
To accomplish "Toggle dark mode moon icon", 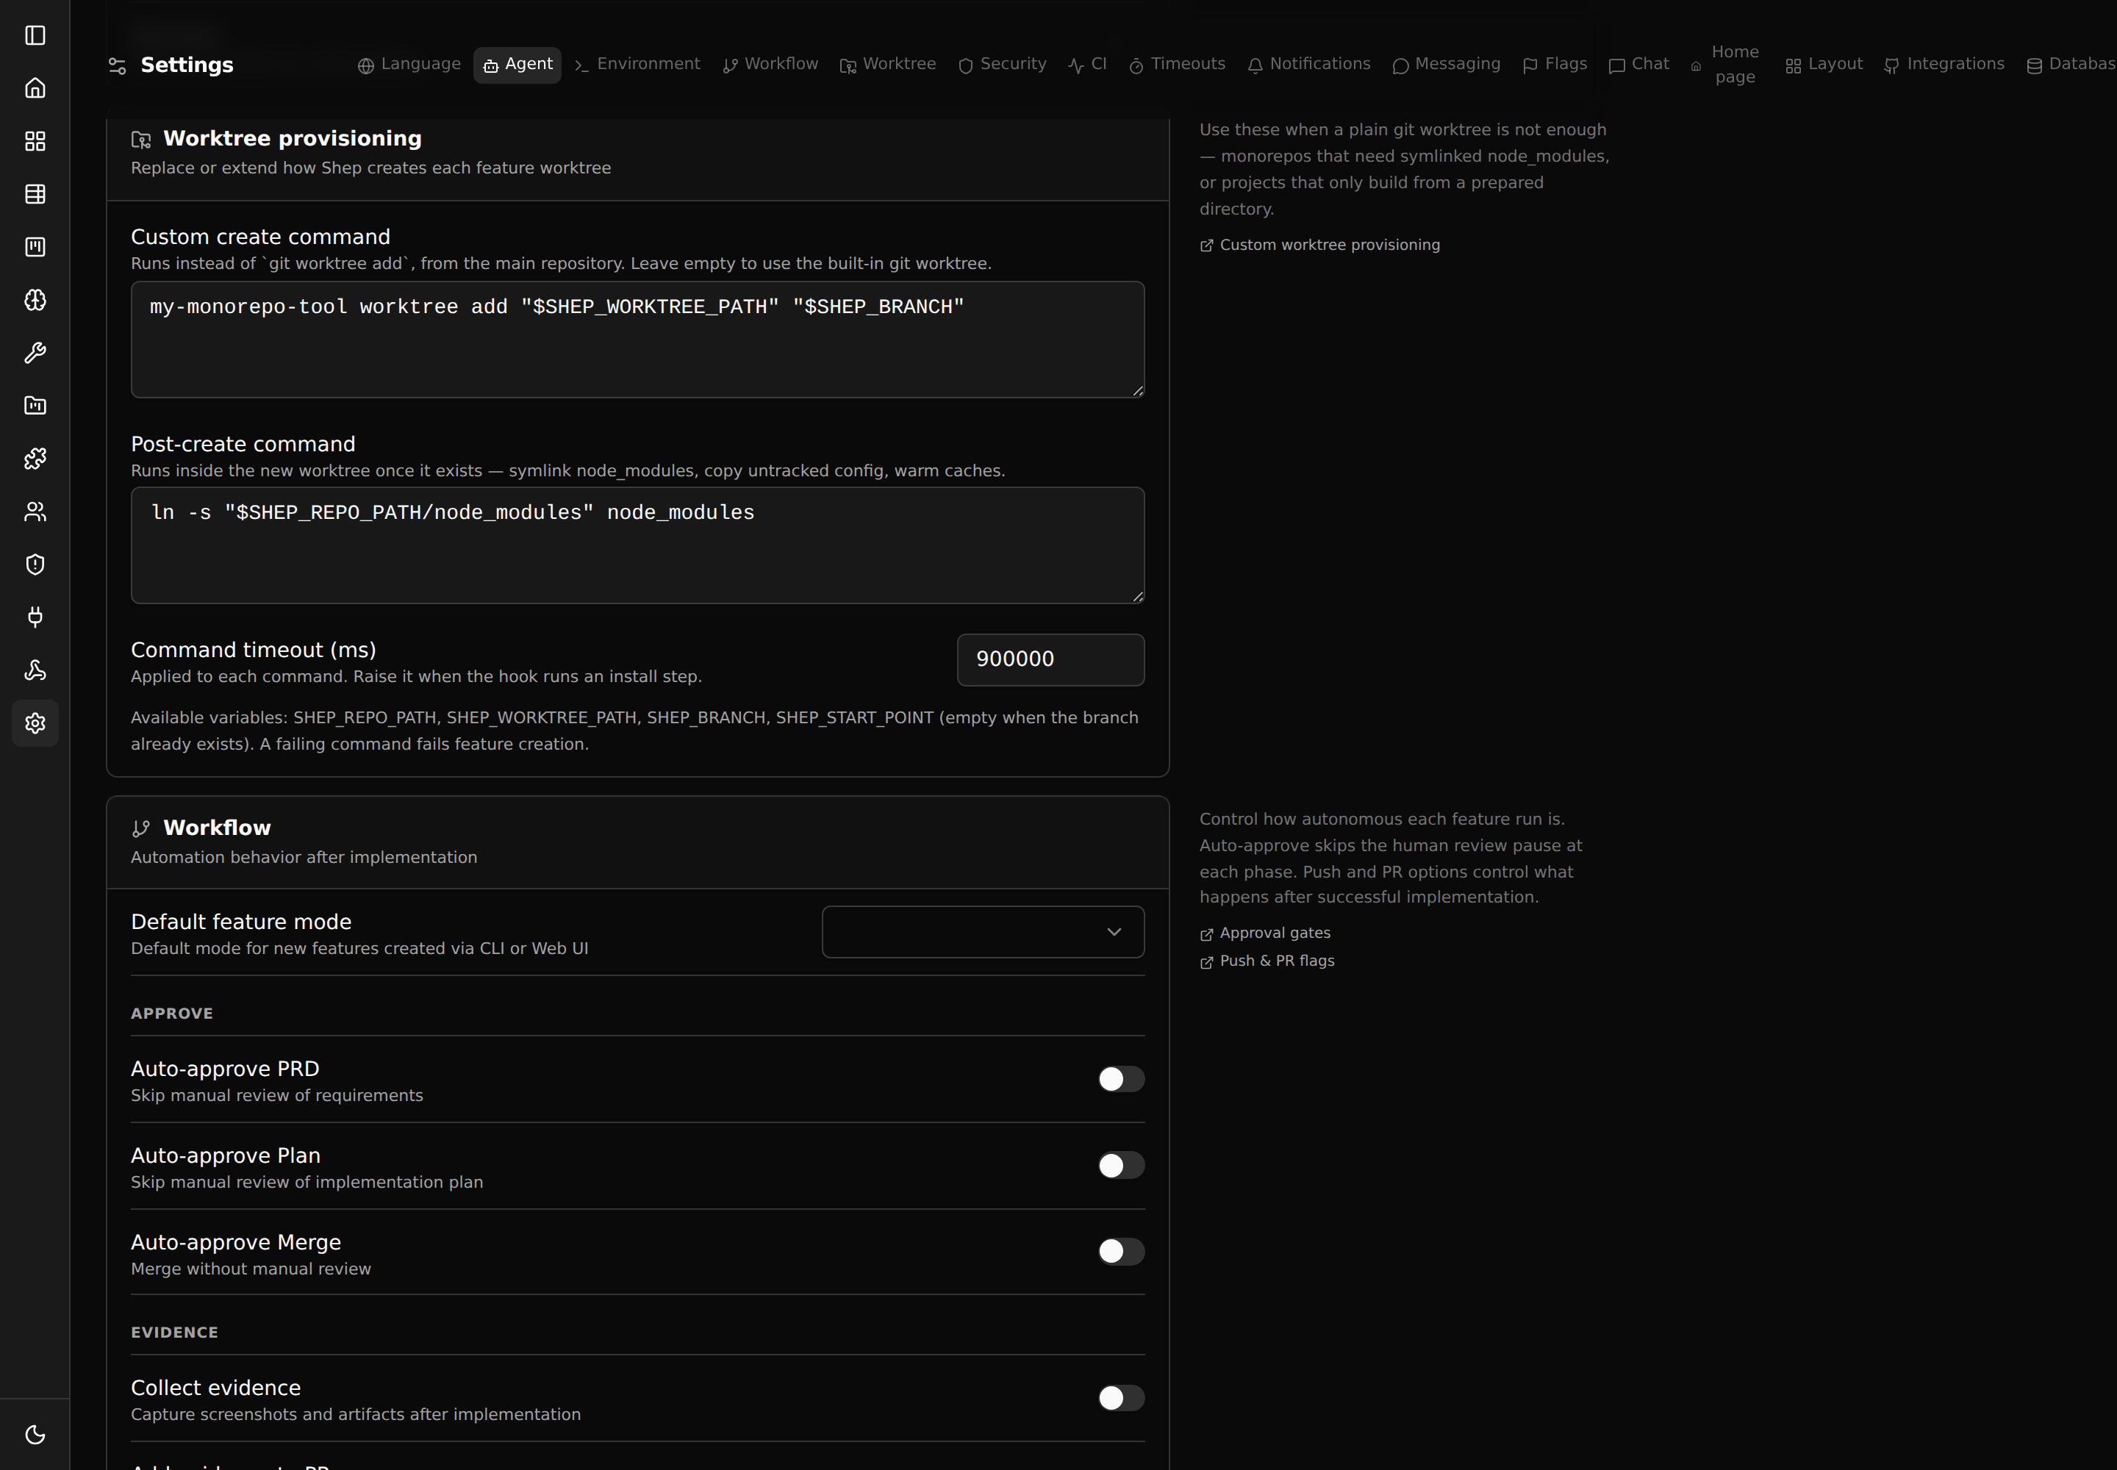I will 35,1434.
